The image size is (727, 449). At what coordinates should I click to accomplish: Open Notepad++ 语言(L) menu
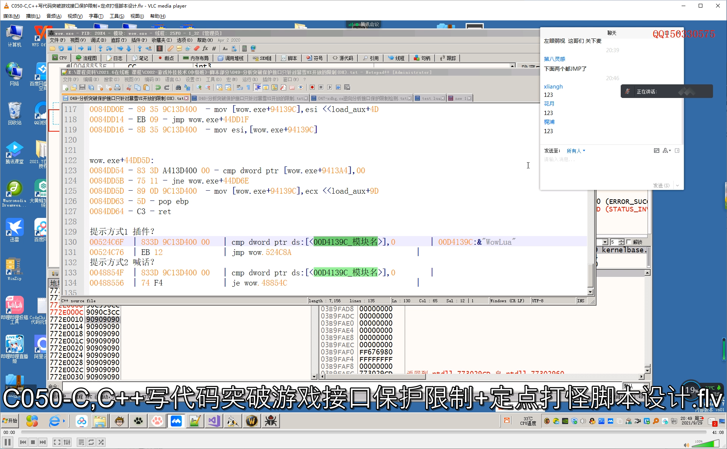[172, 79]
